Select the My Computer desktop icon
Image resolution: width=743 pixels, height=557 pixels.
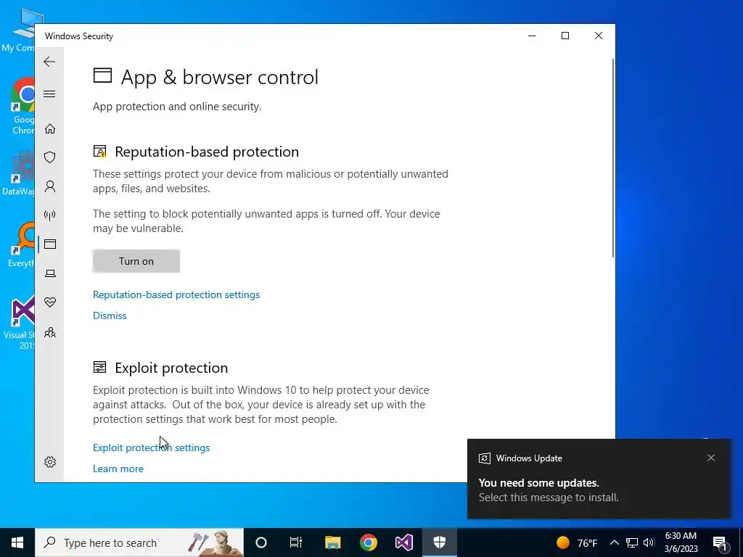pos(19,30)
